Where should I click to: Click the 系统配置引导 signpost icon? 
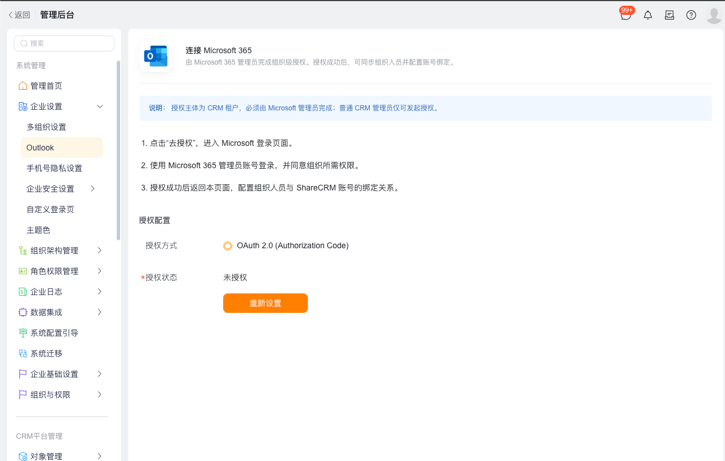pyautogui.click(x=23, y=333)
